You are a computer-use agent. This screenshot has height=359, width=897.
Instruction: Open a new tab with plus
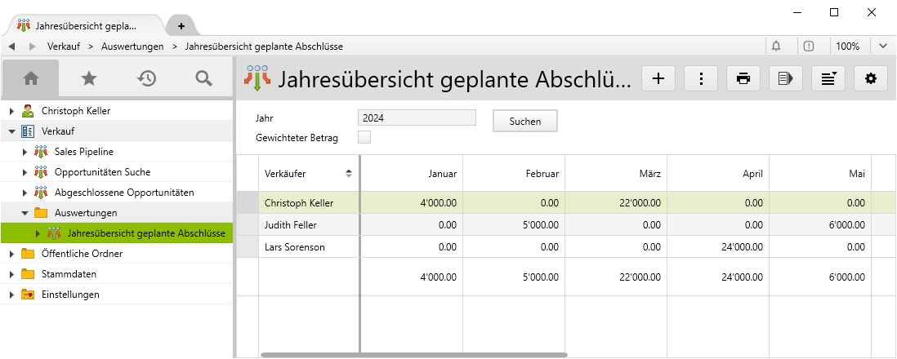tap(181, 25)
